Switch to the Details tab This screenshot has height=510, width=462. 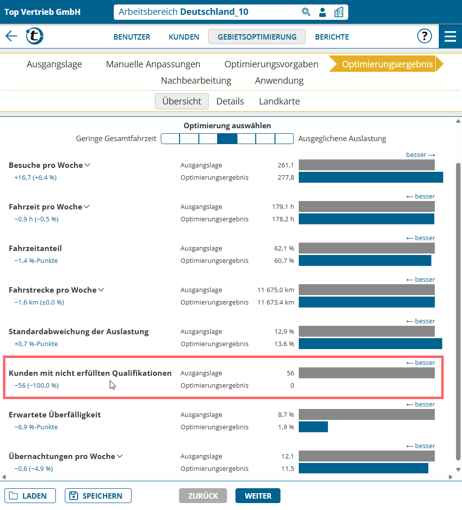click(230, 102)
